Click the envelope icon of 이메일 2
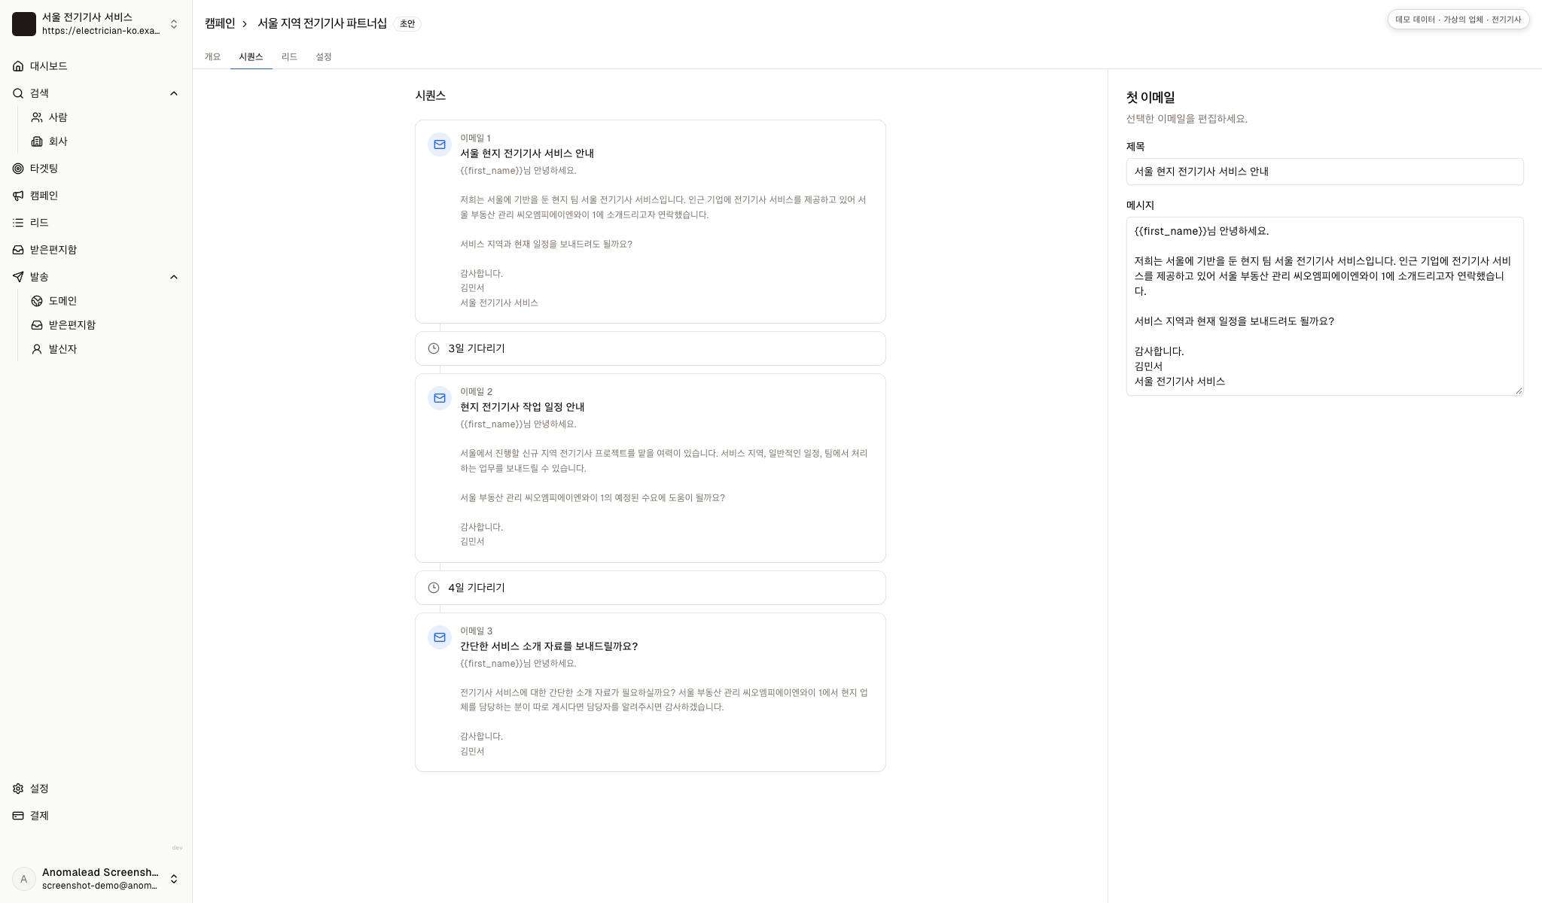 coord(440,398)
